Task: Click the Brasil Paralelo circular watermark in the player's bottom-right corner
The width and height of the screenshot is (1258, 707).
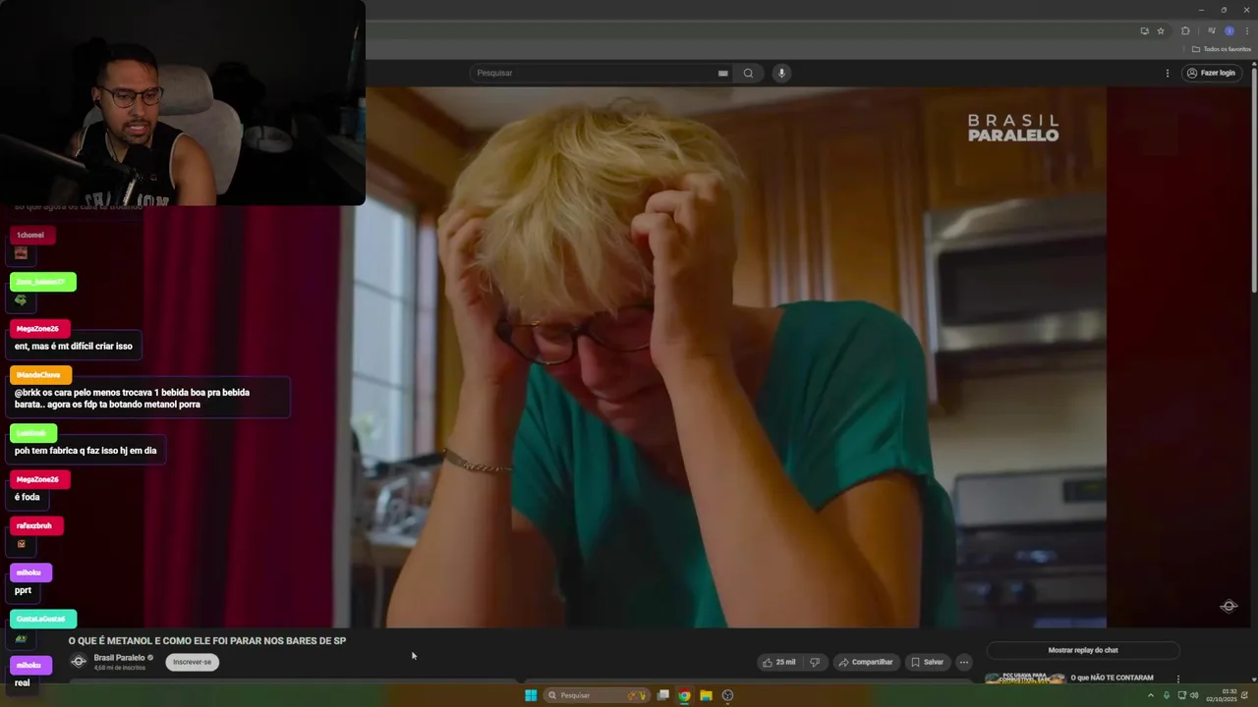Action: [1229, 606]
